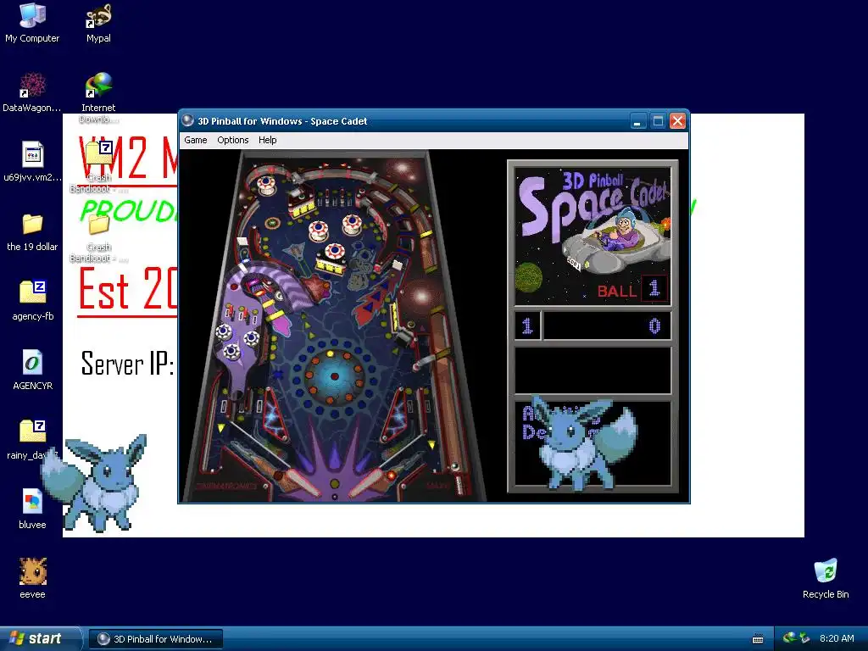Viewport: 868px width, 651px height.
Task: Select the DataWagon desktop shortcut
Action: click(32, 92)
